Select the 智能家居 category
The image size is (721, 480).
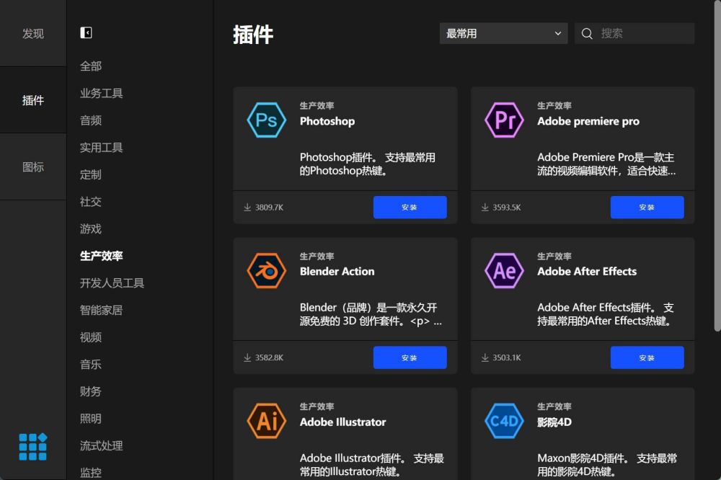tap(101, 311)
